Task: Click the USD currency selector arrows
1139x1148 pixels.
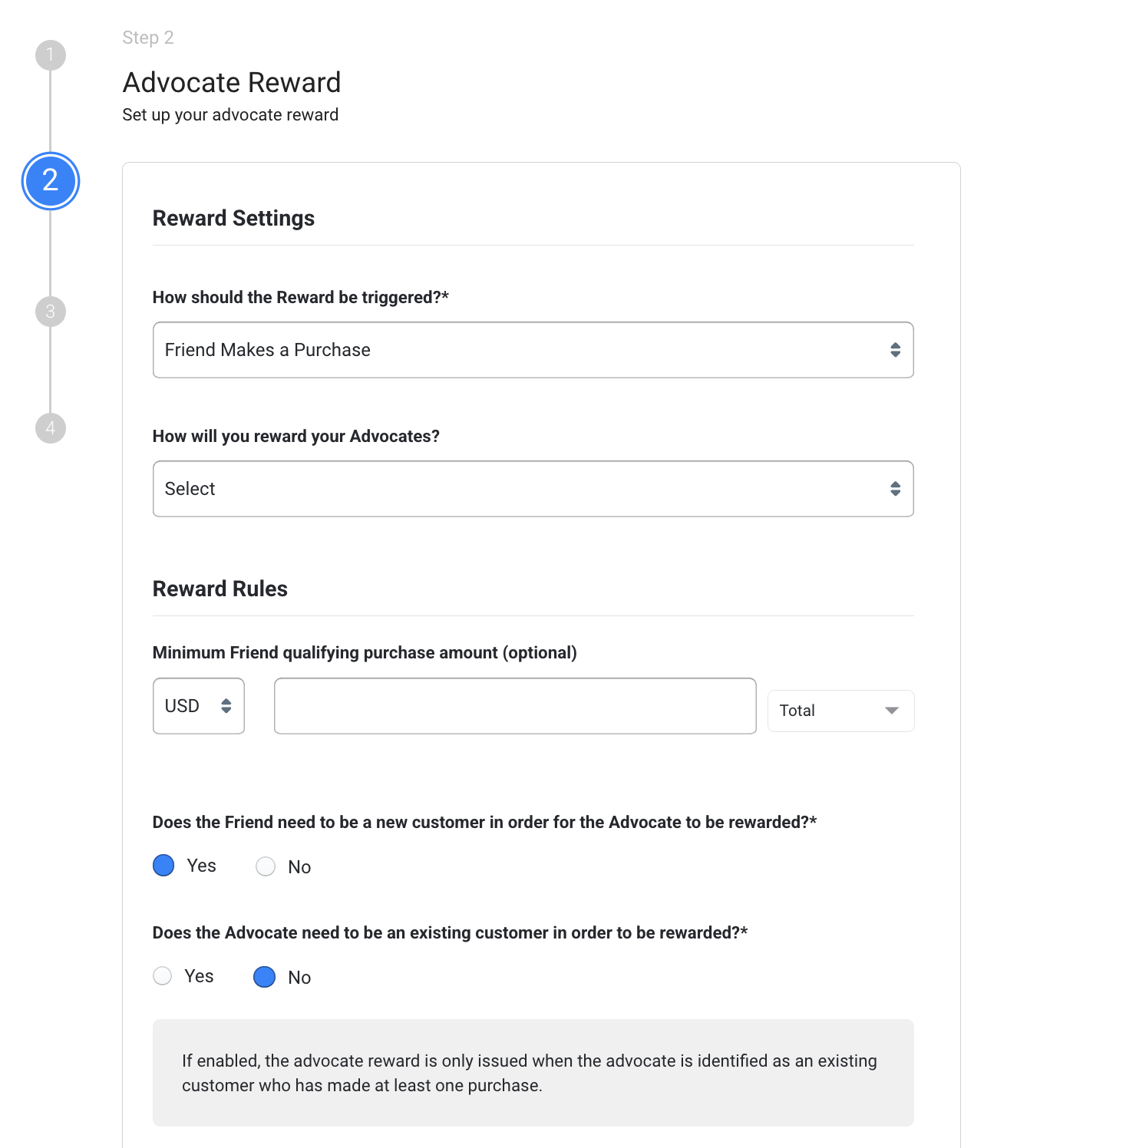Action: [x=226, y=706]
